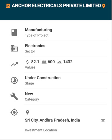
Task: Click the crosshair Investment Location icon
Action: [14, 112]
